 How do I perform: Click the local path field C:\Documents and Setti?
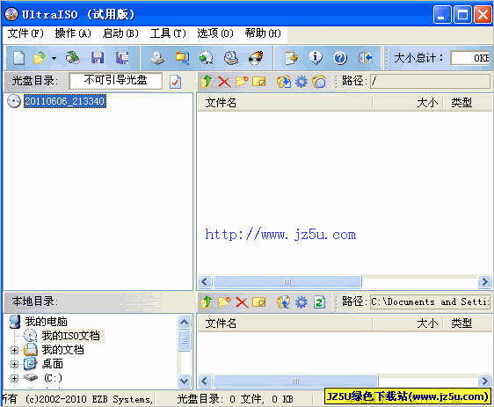[x=430, y=302]
